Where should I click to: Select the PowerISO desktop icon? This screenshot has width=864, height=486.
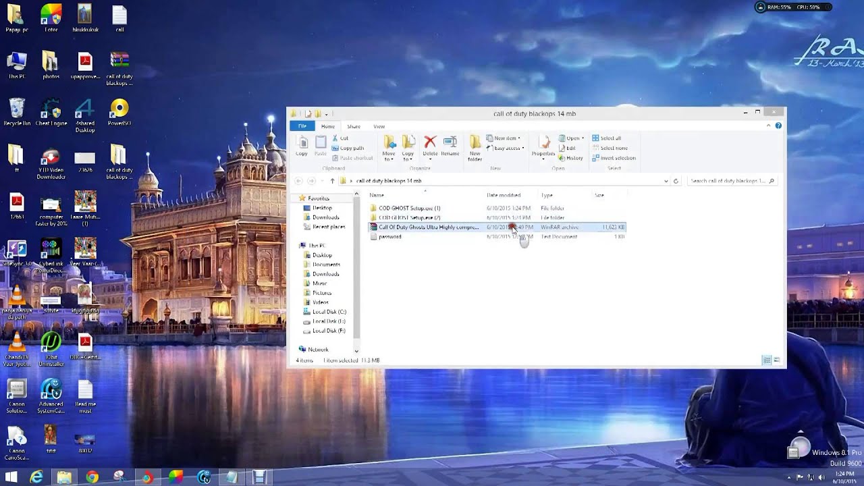pyautogui.click(x=119, y=112)
